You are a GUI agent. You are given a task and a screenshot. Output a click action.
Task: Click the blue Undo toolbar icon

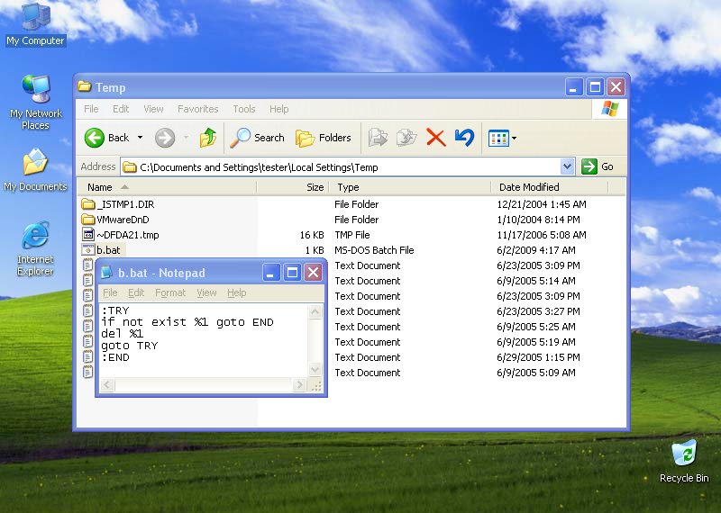(x=464, y=138)
